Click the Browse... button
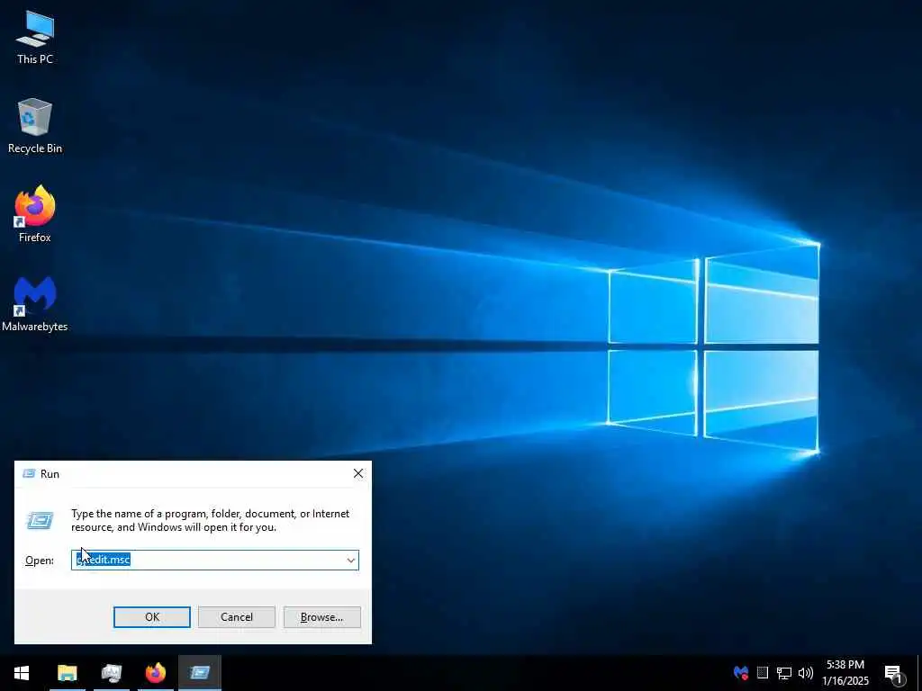Viewport: 922px width, 691px height. pos(321,617)
